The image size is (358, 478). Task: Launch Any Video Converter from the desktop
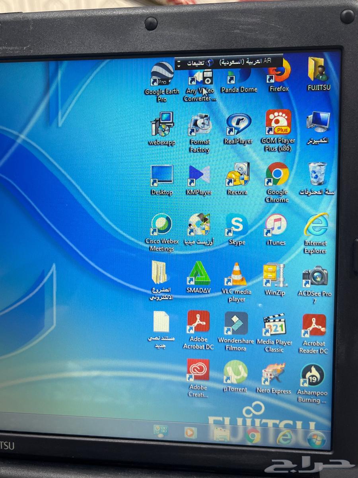tap(200, 84)
